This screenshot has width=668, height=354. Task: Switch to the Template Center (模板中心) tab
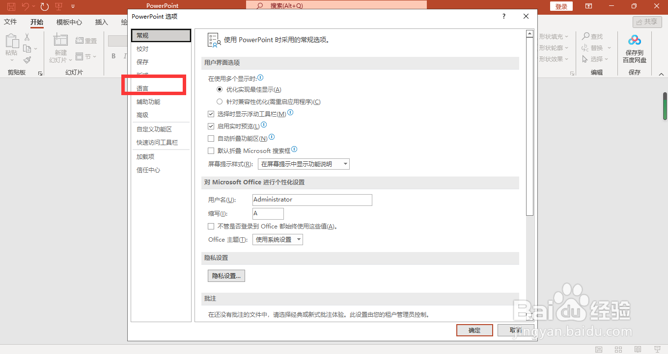69,22
